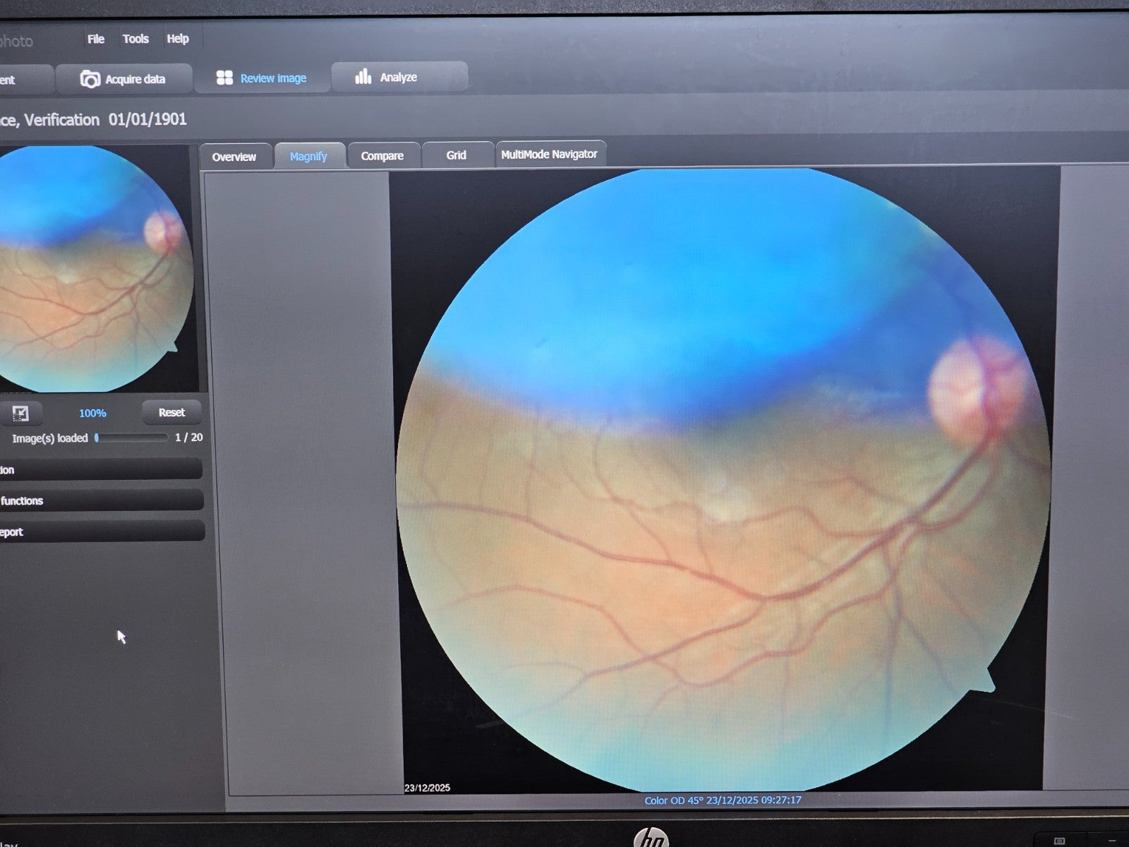Image resolution: width=1129 pixels, height=847 pixels.
Task: Open the MultiMode Navigator tab
Action: point(550,154)
